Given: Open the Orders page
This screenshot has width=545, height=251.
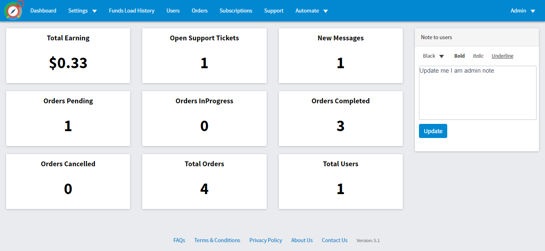Looking at the screenshot, I should pyautogui.click(x=200, y=11).
